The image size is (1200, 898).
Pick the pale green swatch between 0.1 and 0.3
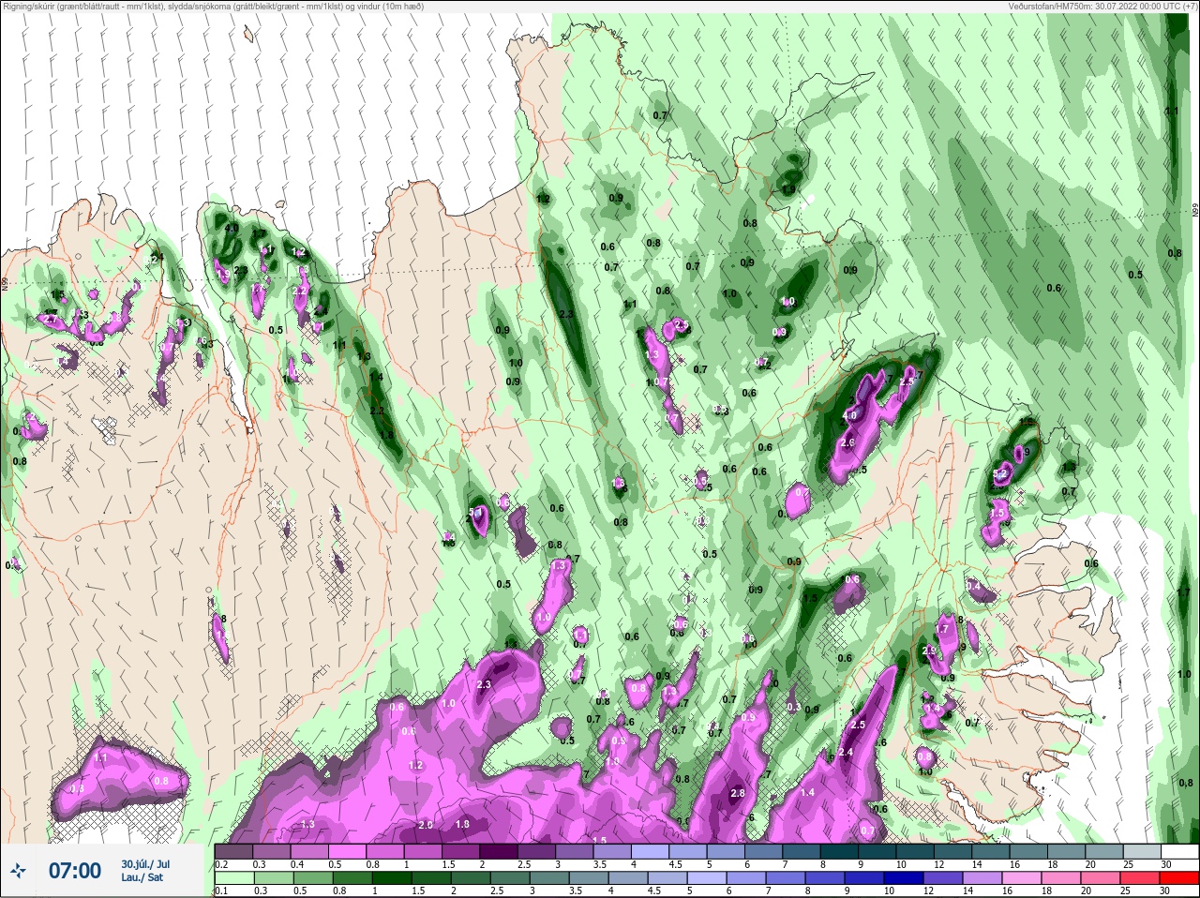click(235, 878)
